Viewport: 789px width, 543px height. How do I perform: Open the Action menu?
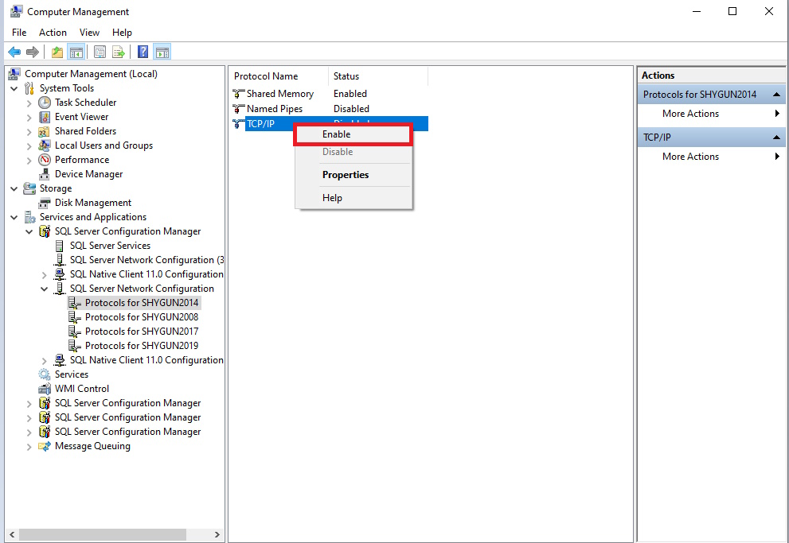53,32
